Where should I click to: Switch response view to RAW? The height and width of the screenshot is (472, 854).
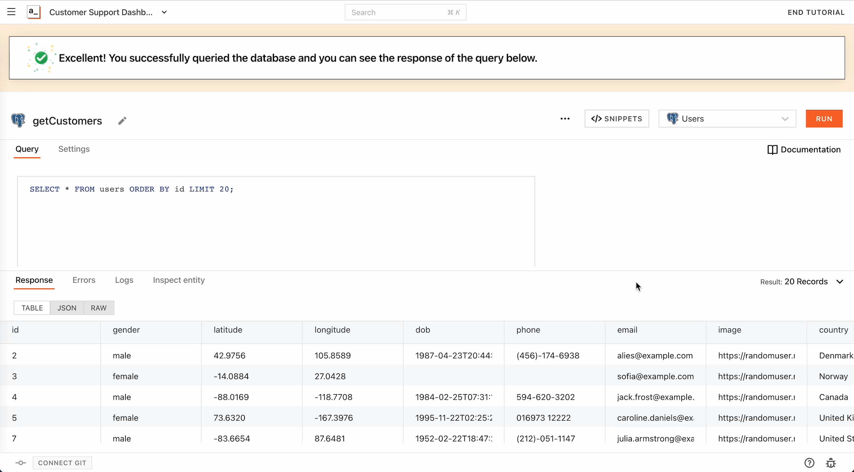click(98, 308)
